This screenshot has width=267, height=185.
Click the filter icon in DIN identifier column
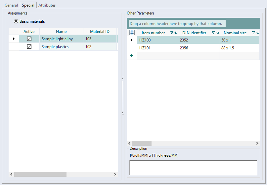213,33
